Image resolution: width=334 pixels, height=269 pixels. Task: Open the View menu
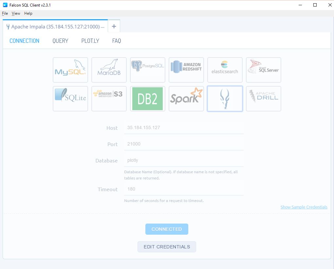pyautogui.click(x=16, y=13)
